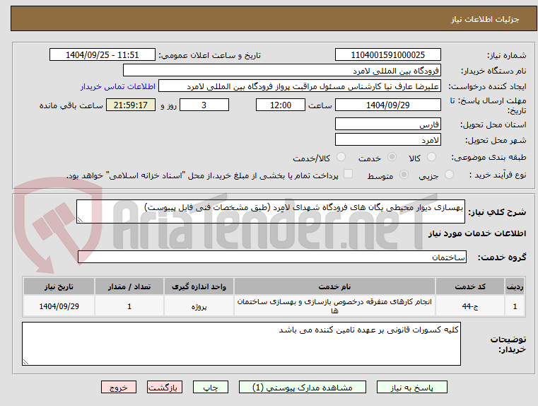Viewport: 538px width, 406px height.
Task: Select the متوسط purchase type radio
Action: tap(404, 175)
